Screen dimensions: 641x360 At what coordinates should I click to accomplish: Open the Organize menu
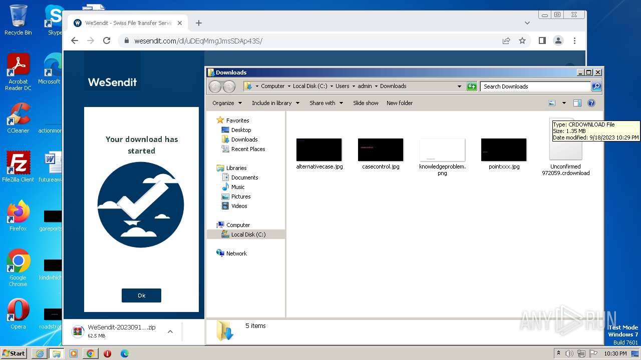pyautogui.click(x=227, y=103)
